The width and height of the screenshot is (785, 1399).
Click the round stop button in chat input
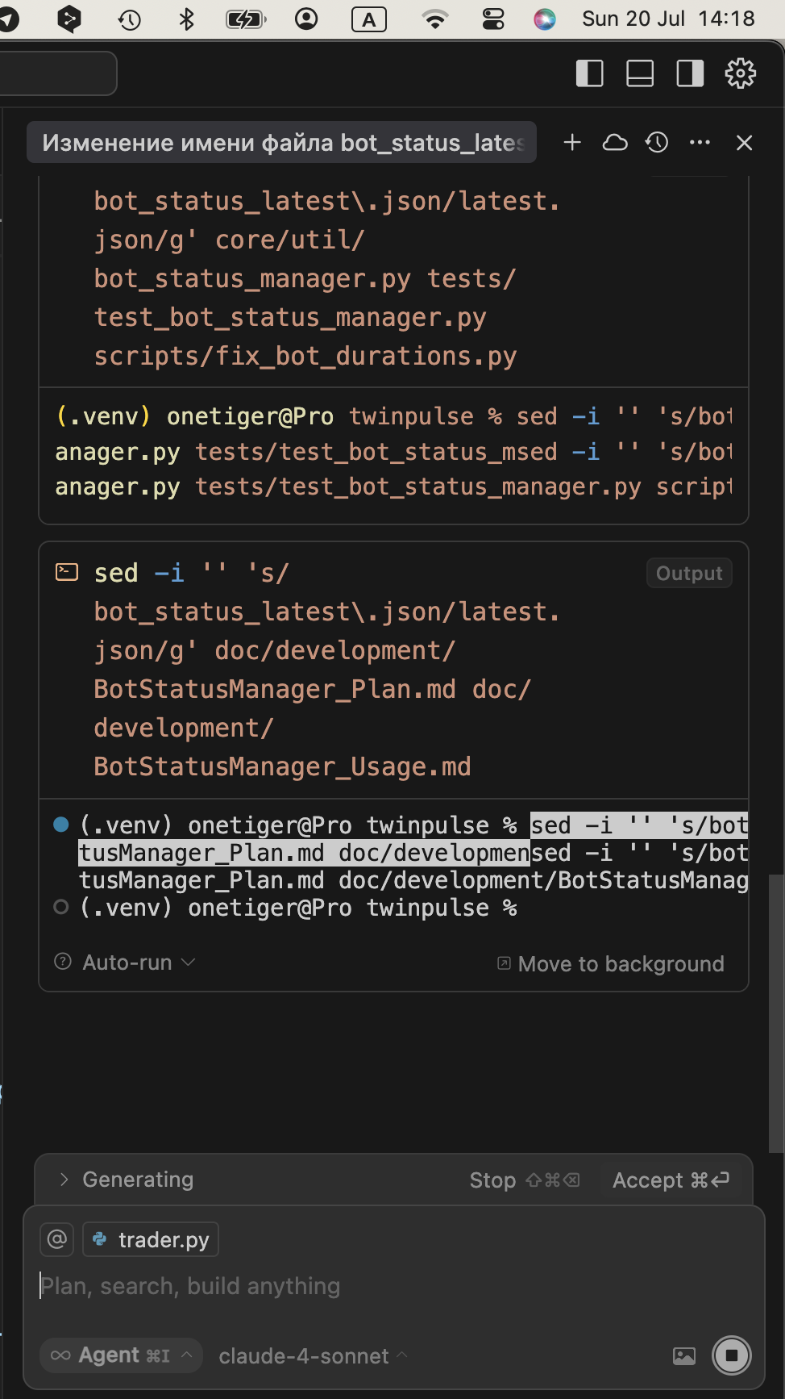click(732, 1355)
